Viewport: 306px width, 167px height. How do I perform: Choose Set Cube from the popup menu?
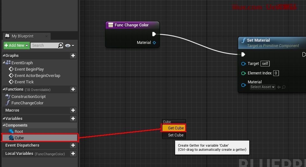pyautogui.click(x=174, y=135)
